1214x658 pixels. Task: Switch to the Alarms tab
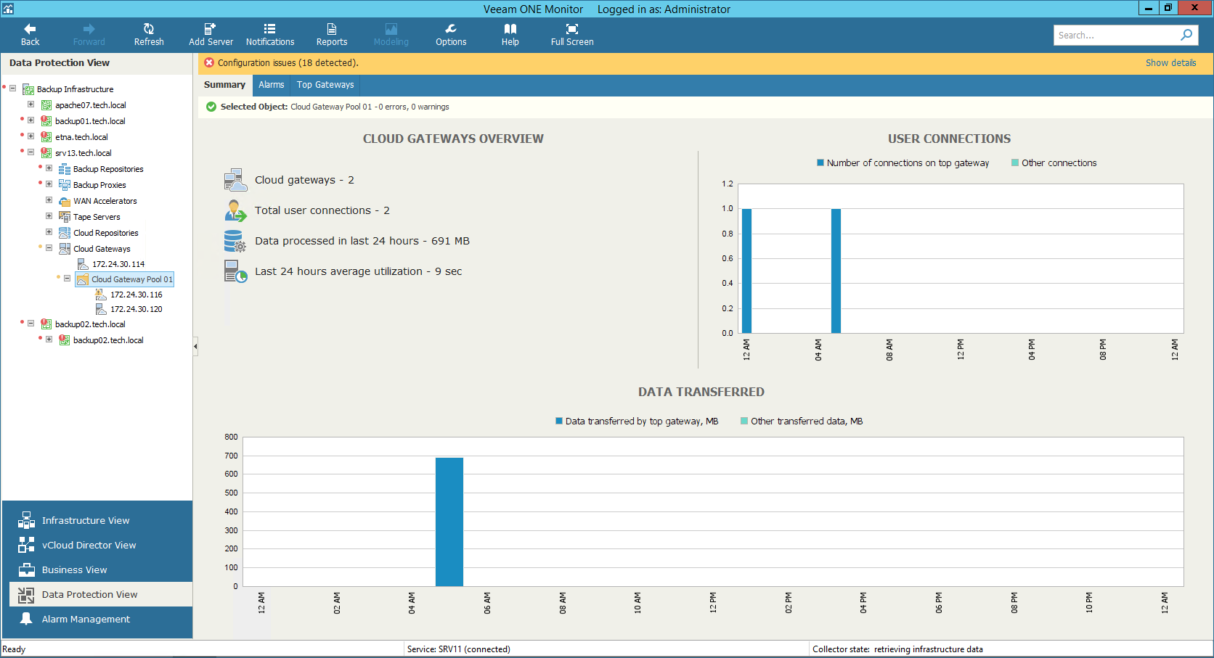pyautogui.click(x=272, y=85)
